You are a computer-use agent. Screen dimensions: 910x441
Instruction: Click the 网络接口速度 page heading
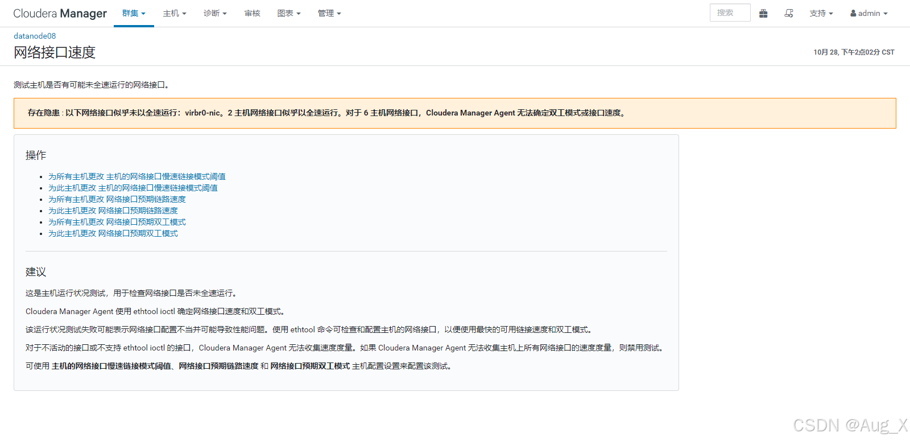pyautogui.click(x=55, y=52)
